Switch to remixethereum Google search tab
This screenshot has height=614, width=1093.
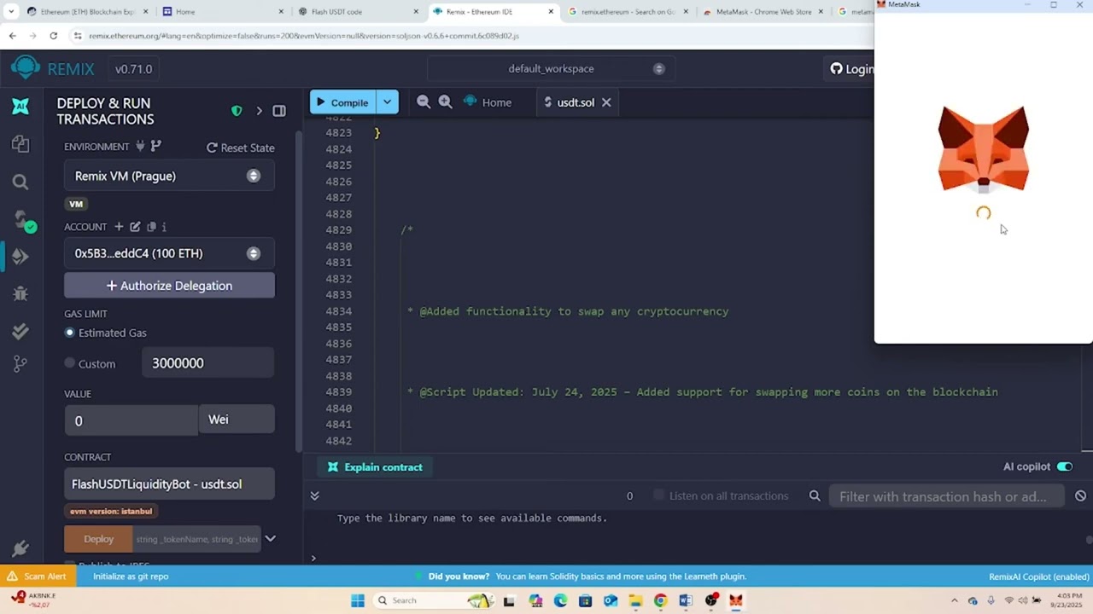pos(628,12)
